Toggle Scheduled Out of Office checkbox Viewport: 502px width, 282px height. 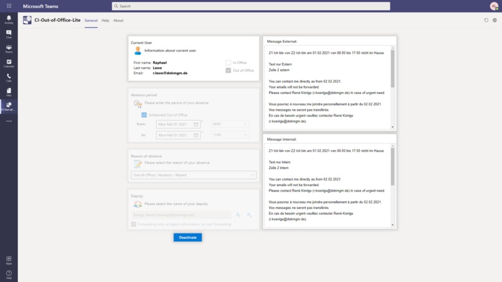coord(144,115)
